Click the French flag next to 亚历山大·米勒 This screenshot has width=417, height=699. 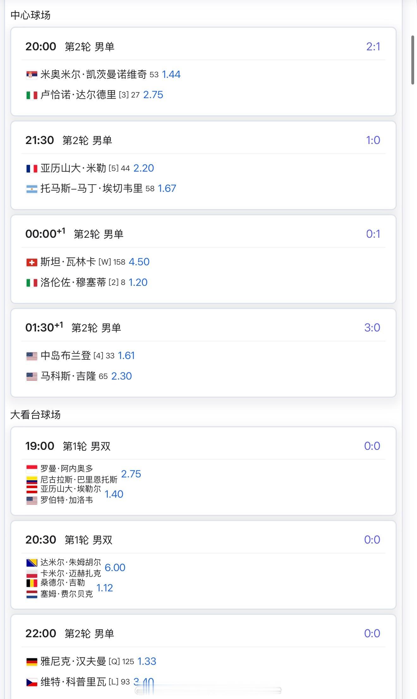(x=32, y=169)
